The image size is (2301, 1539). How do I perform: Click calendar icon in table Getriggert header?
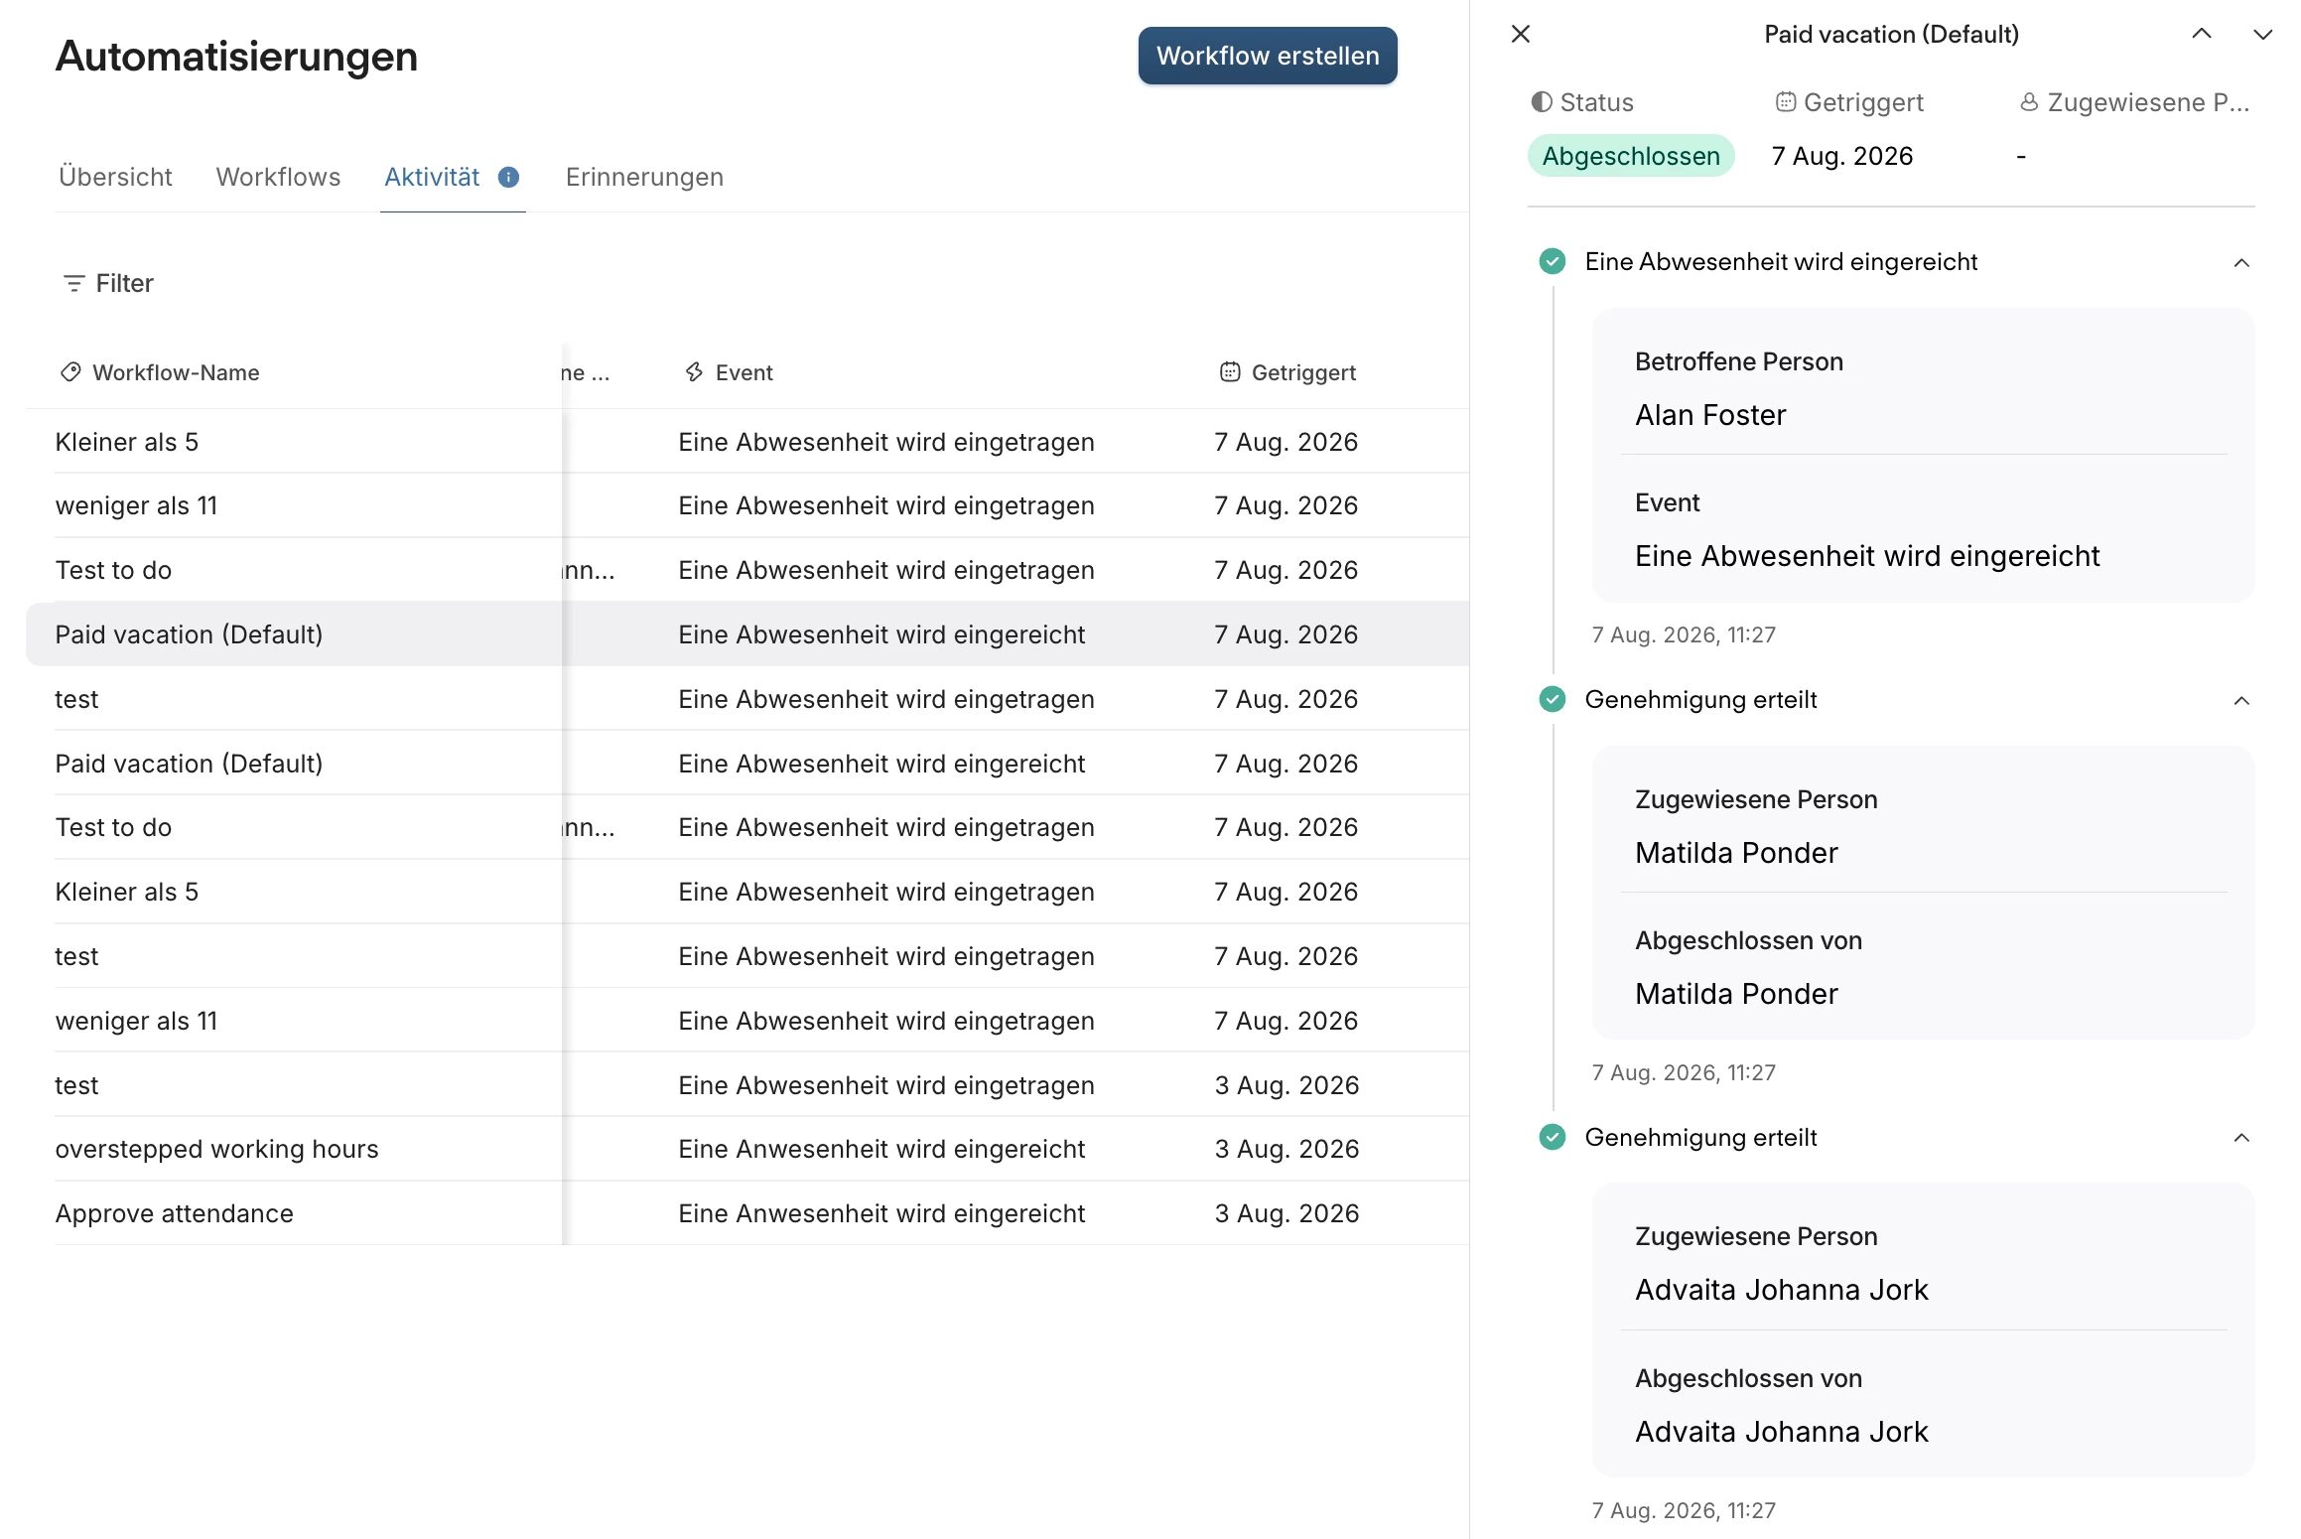[1230, 372]
